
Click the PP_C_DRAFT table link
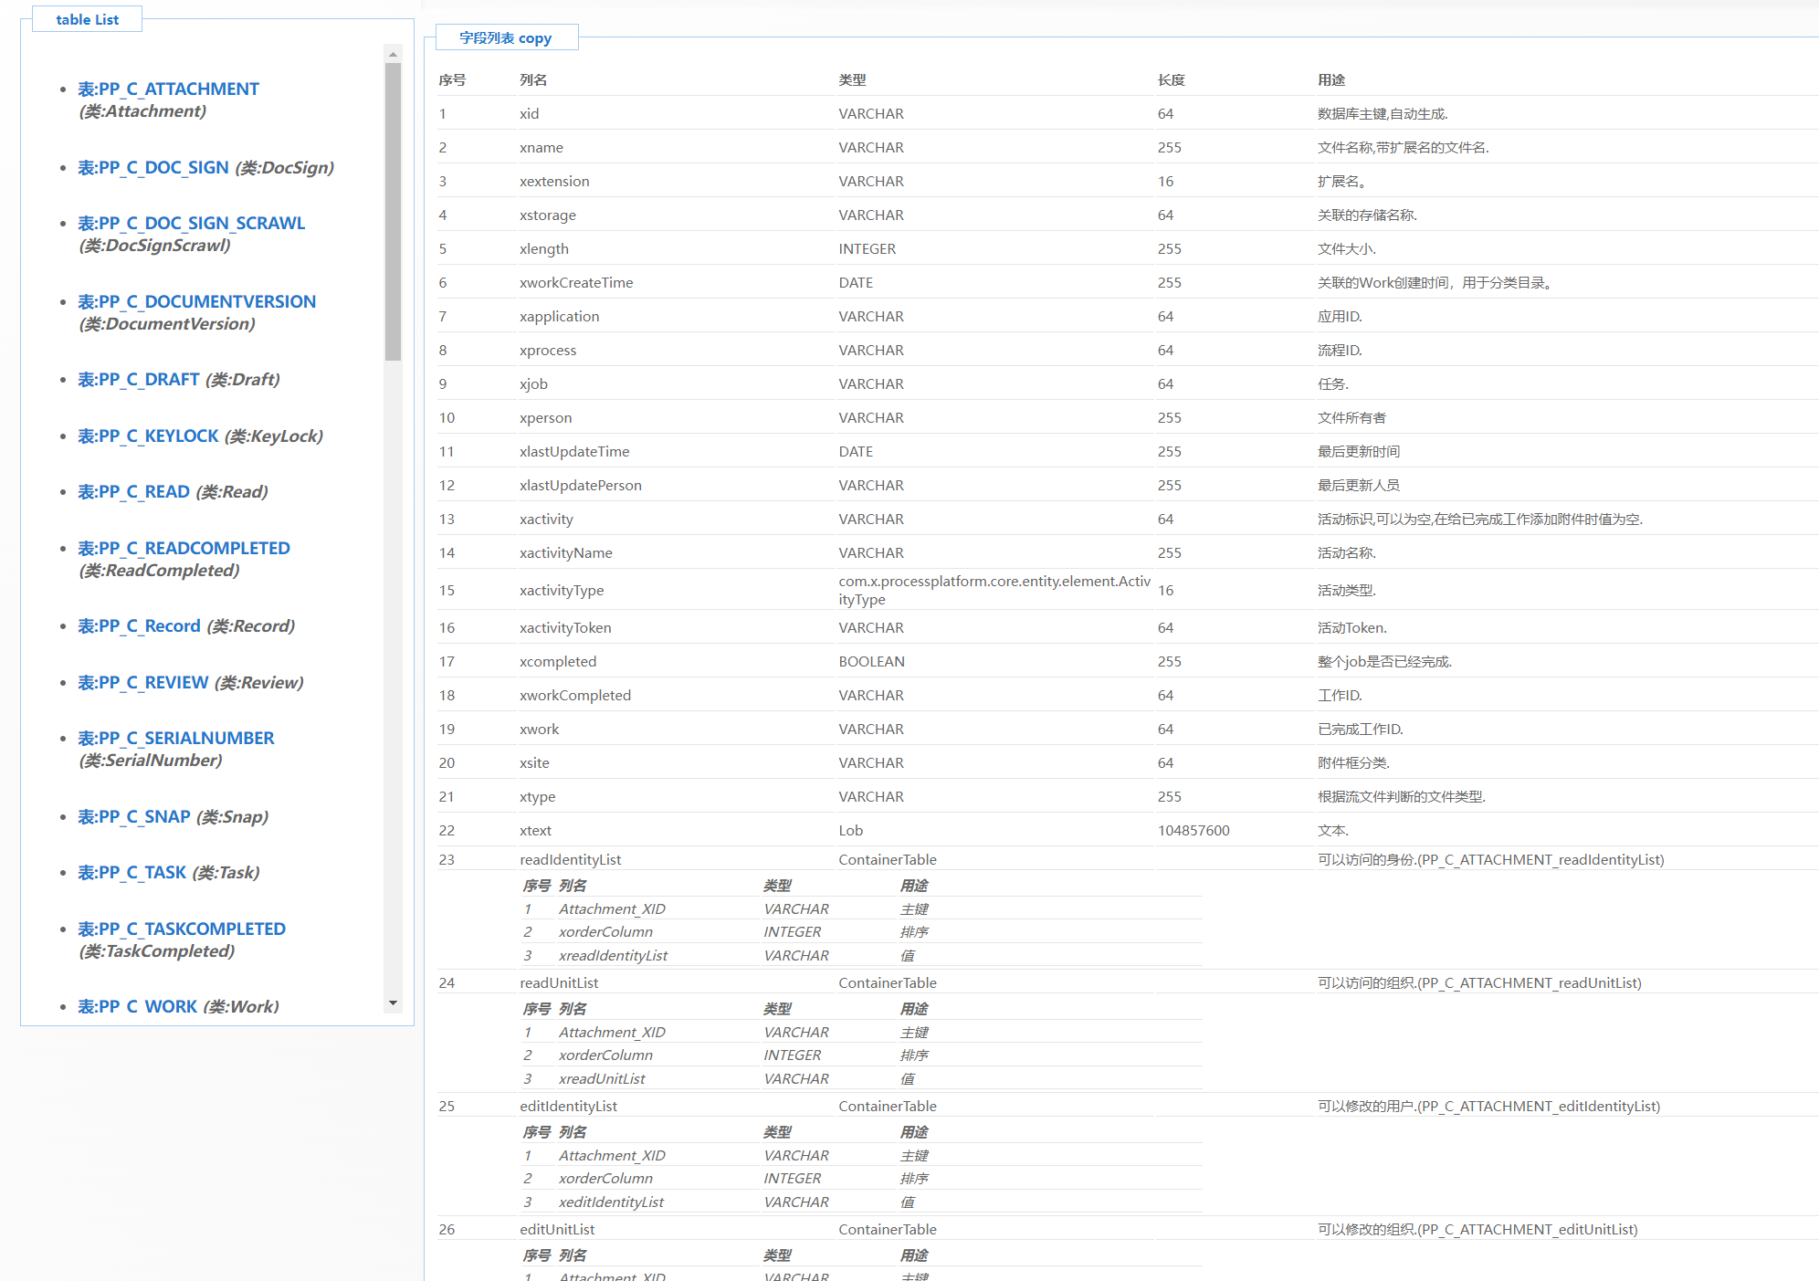tap(138, 380)
